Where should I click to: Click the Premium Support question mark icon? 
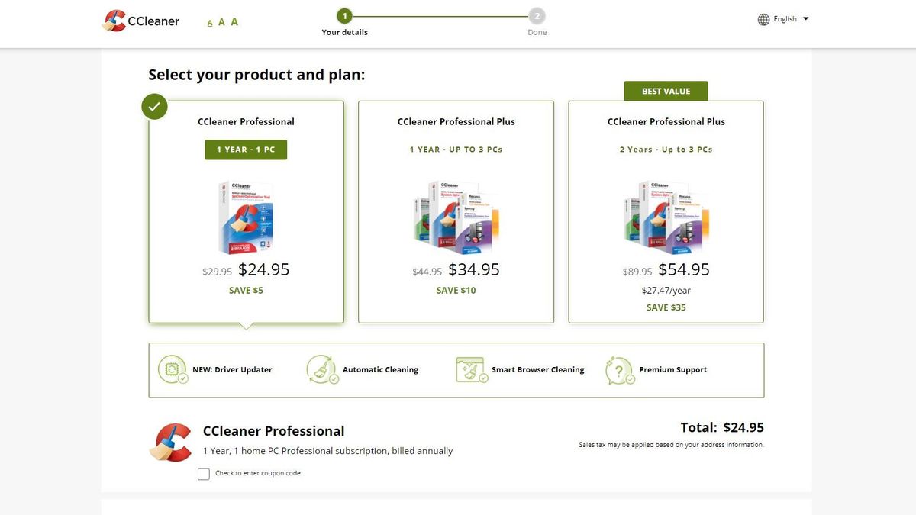pos(618,369)
